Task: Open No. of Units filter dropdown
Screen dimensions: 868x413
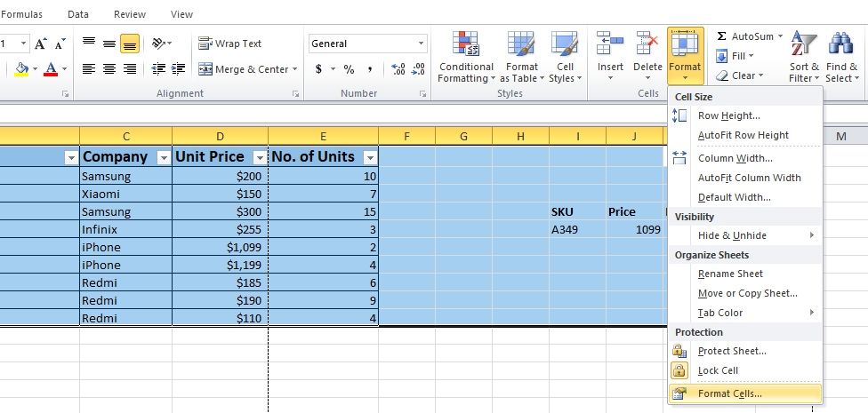Action: click(x=370, y=158)
